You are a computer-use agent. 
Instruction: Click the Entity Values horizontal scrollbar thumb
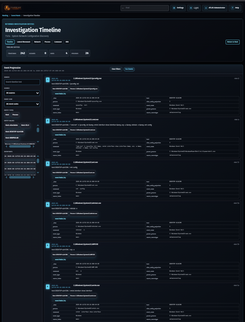coord(20,146)
